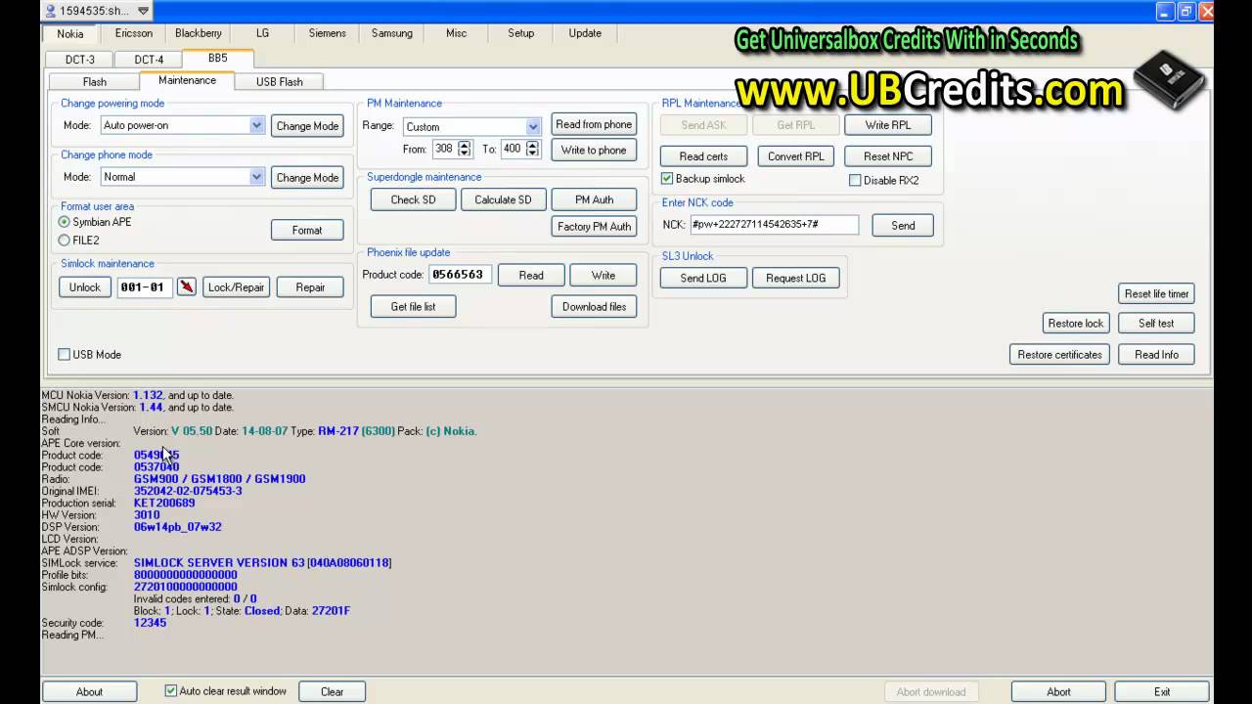Viewport: 1252px width, 704px height.
Task: Click the Restore lock button
Action: [x=1076, y=324]
